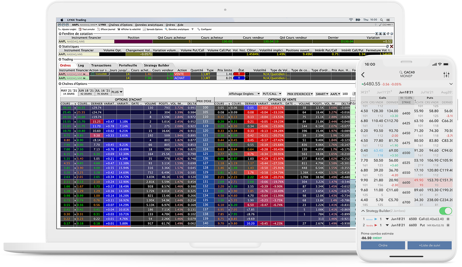462x267 pixels.
Task: Collapse the Statistiques section
Action: 60,46
